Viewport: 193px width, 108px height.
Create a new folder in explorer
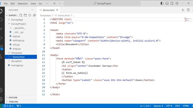25,15
